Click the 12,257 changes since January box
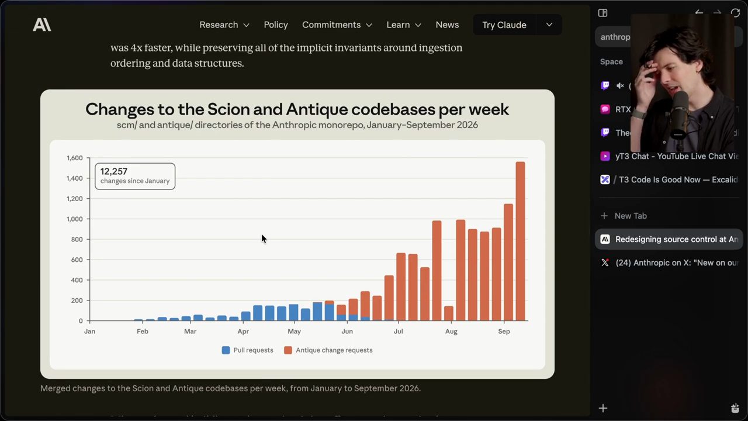Viewport: 748px width, 421px height. pyautogui.click(x=135, y=176)
